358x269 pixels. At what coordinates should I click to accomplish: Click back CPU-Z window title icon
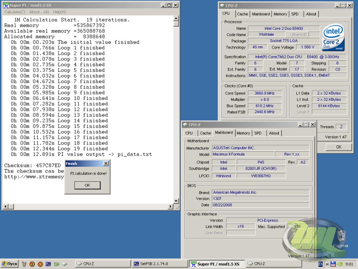222,6
